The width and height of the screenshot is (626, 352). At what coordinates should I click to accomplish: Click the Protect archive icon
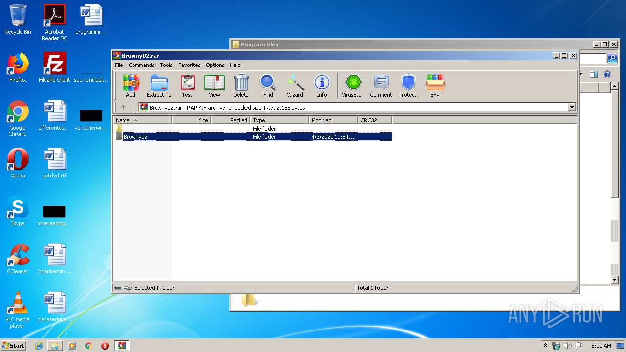pos(408,86)
